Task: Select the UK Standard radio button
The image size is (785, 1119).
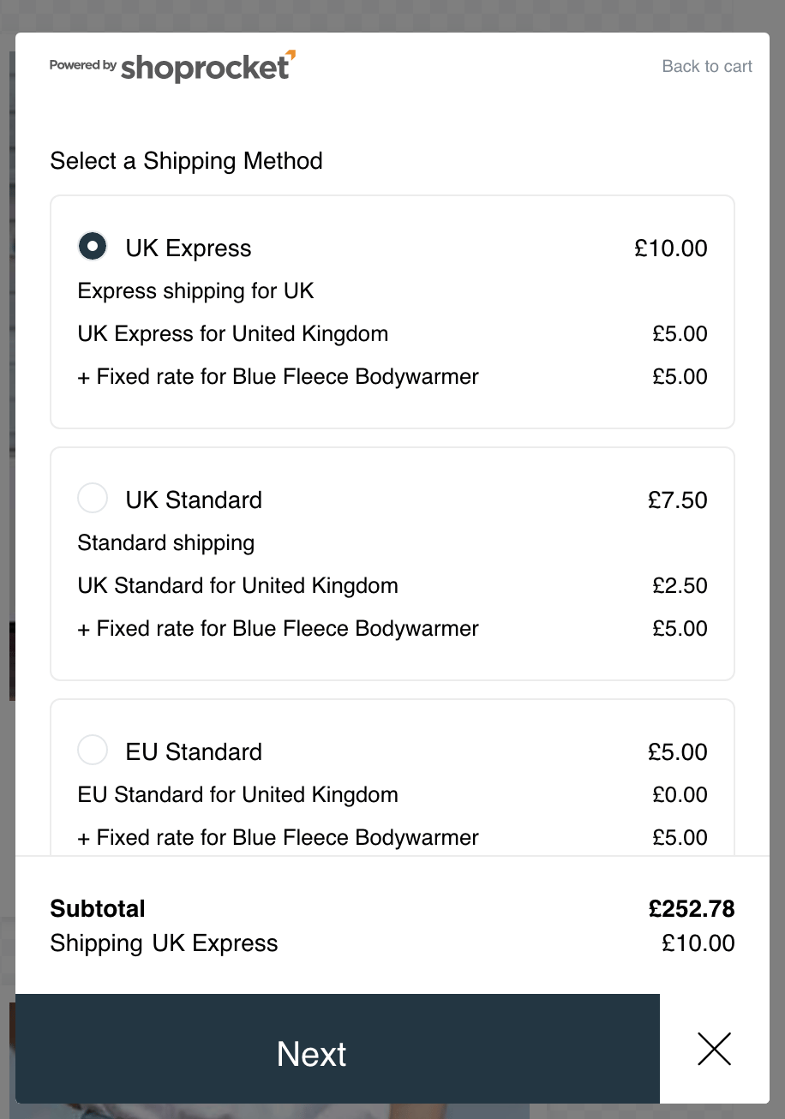Action: [x=93, y=498]
